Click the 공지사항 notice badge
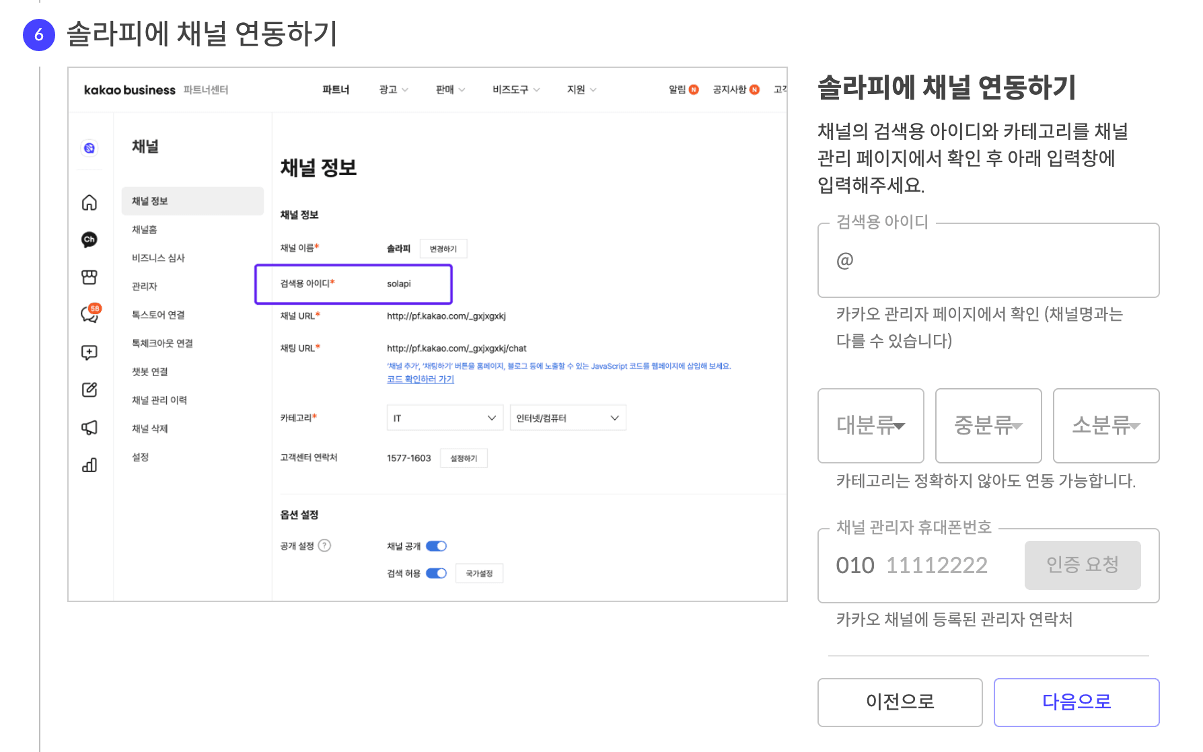 [755, 89]
